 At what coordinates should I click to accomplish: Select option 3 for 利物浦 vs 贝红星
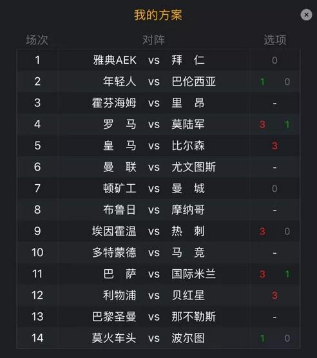pyautogui.click(x=274, y=295)
